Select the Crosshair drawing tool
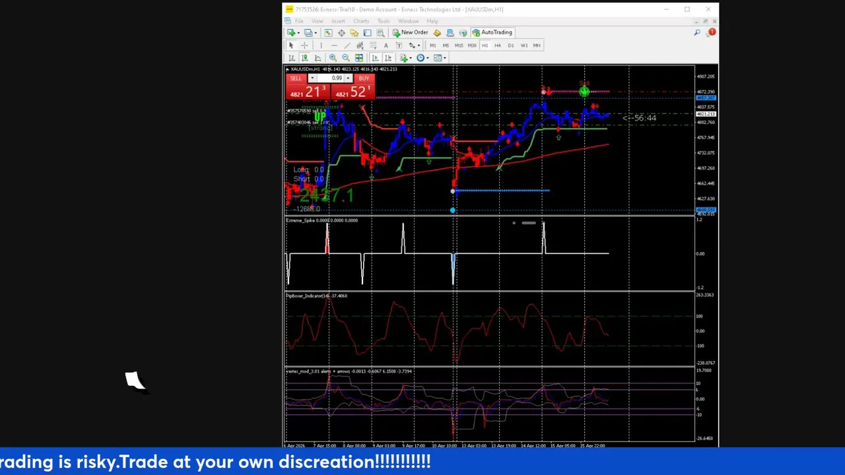845x475 pixels. (x=304, y=46)
